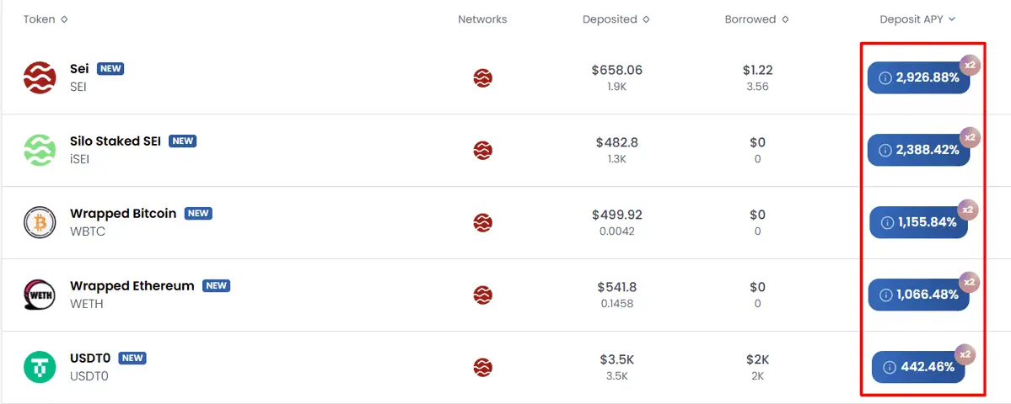Click the WETH token logo

coord(40,295)
